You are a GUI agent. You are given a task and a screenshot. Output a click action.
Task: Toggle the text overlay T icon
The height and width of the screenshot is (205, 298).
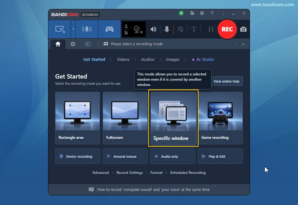click(194, 29)
